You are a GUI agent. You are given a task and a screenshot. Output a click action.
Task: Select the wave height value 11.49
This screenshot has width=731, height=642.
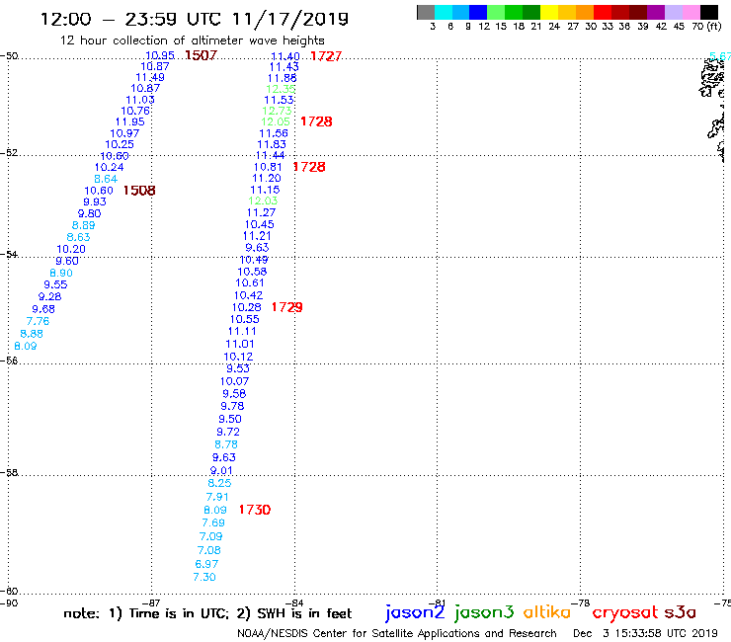(150, 77)
